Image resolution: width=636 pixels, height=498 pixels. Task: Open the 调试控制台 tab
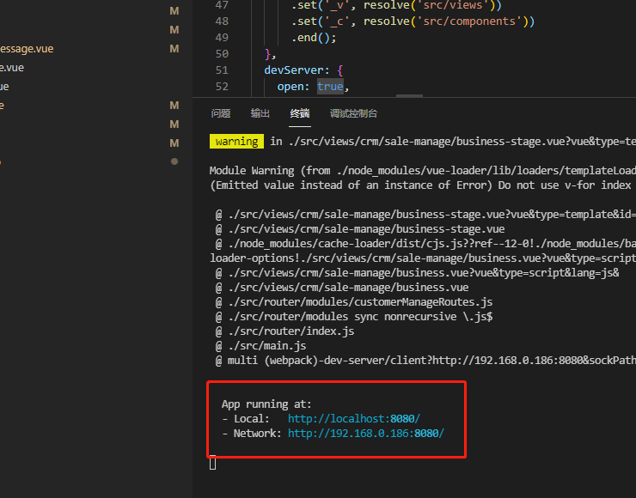tap(353, 113)
